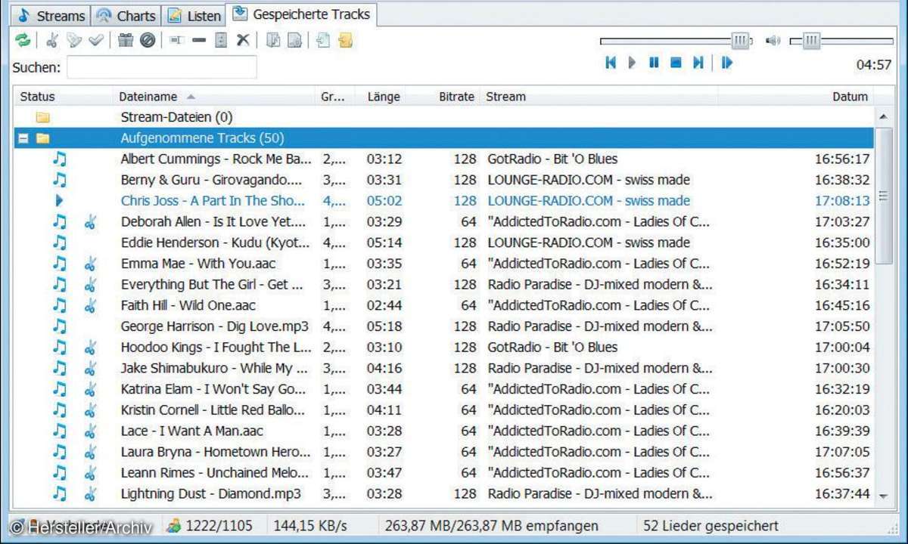908x544 pixels.
Task: Skip to next track
Action: (x=698, y=63)
